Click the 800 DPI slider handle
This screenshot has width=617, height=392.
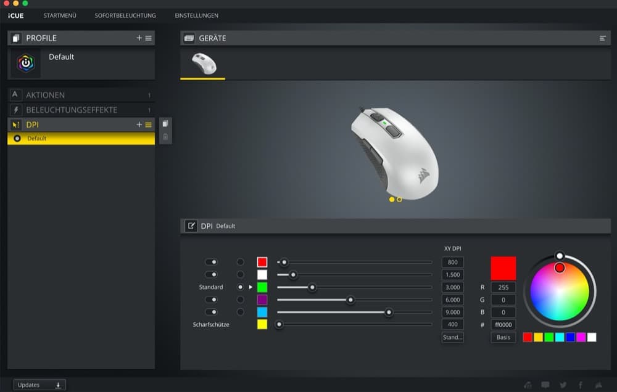click(284, 262)
